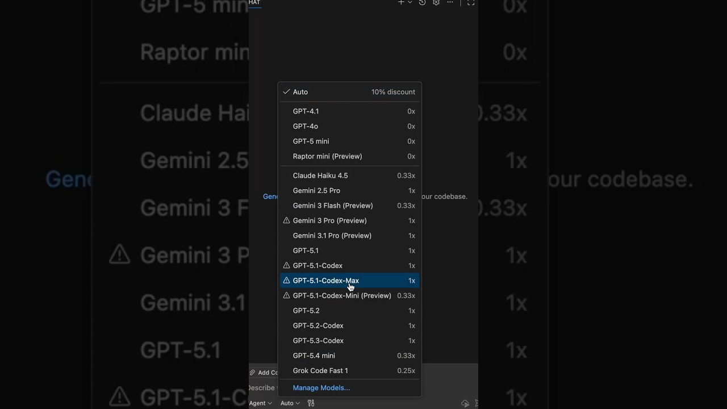Focus the Describe chat input field
Viewport: 727px width, 409px height.
click(263, 387)
